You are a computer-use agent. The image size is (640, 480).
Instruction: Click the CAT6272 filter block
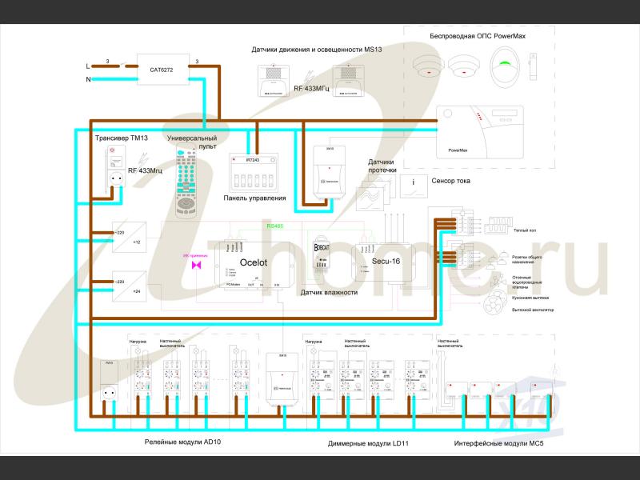161,70
